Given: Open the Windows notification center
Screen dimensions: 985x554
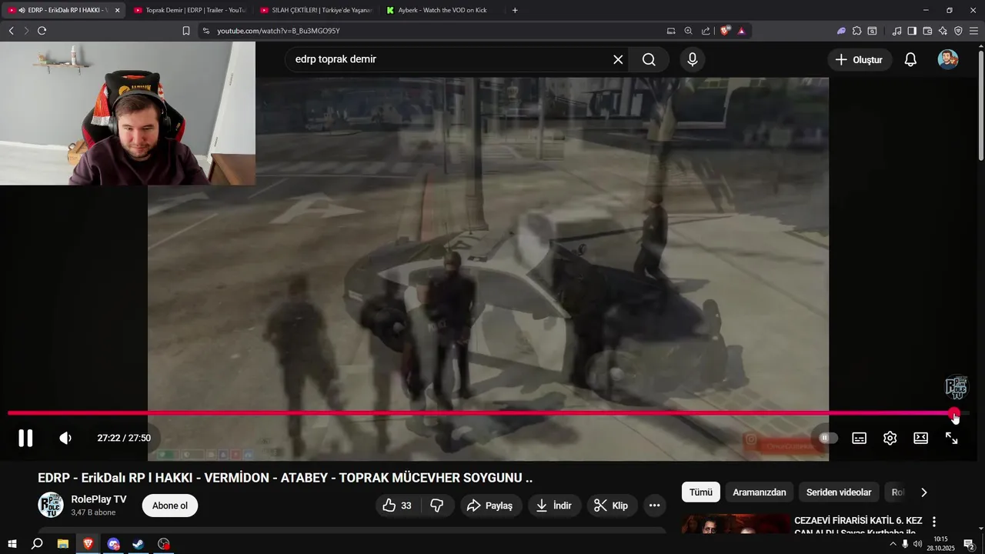Looking at the screenshot, I should pyautogui.click(x=969, y=544).
